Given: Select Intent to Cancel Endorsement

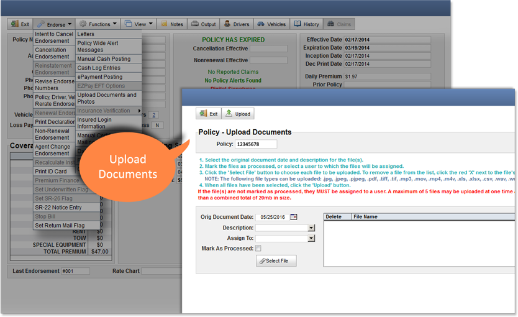Looking at the screenshot, I should (55, 37).
